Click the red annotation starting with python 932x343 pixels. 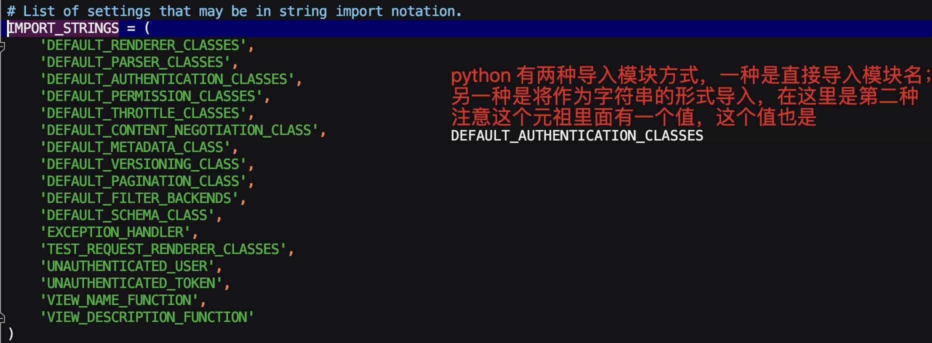pyautogui.click(x=690, y=96)
